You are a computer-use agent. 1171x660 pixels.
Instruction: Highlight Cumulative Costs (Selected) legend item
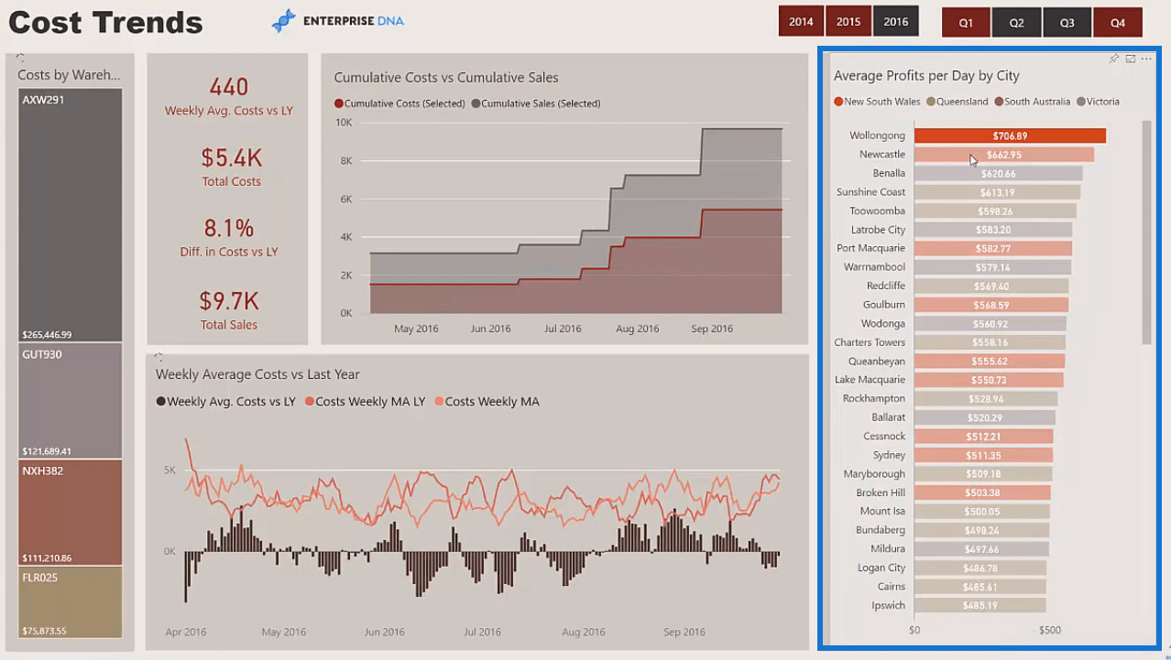399,103
